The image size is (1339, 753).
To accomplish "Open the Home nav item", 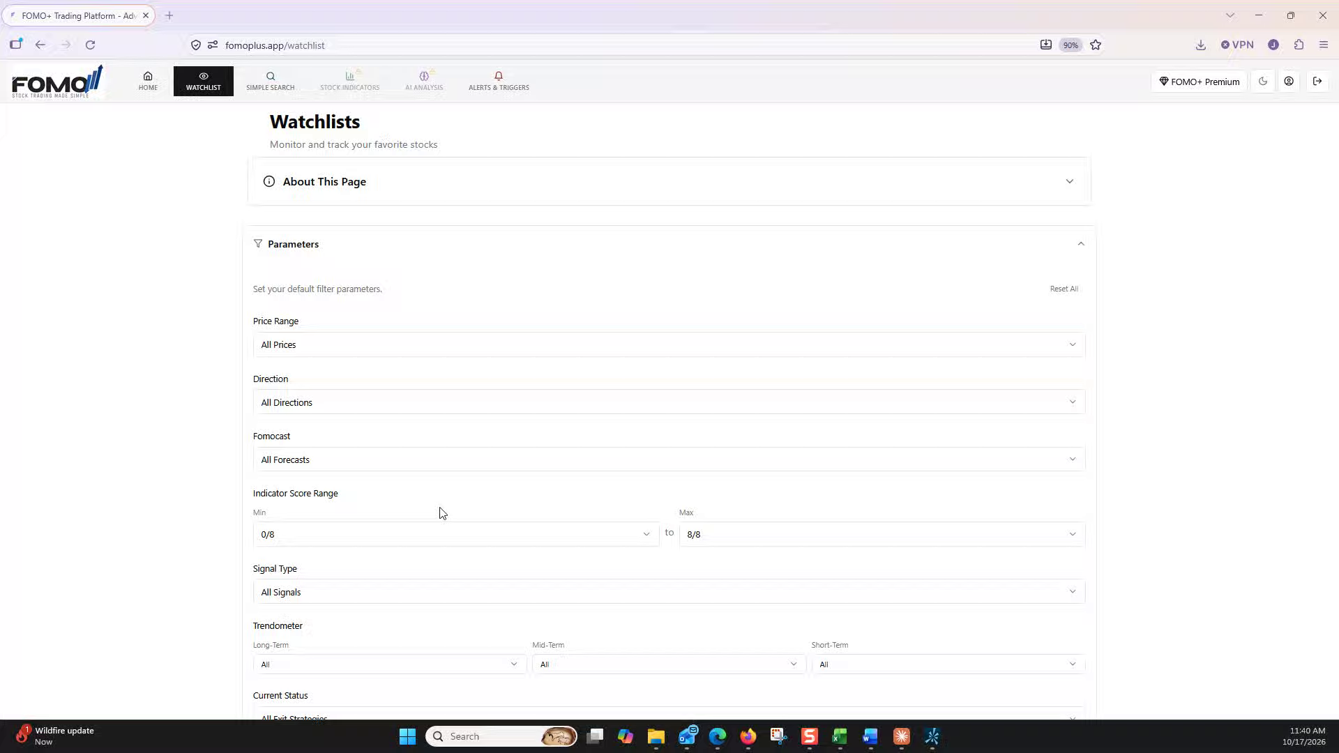I will coord(148,81).
